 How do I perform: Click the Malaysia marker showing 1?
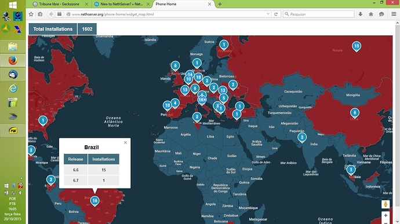(x=351, y=171)
